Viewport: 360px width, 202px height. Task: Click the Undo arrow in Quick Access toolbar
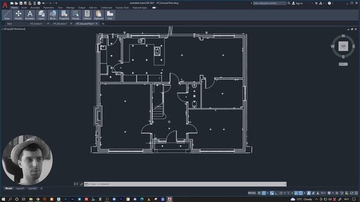coord(43,3)
